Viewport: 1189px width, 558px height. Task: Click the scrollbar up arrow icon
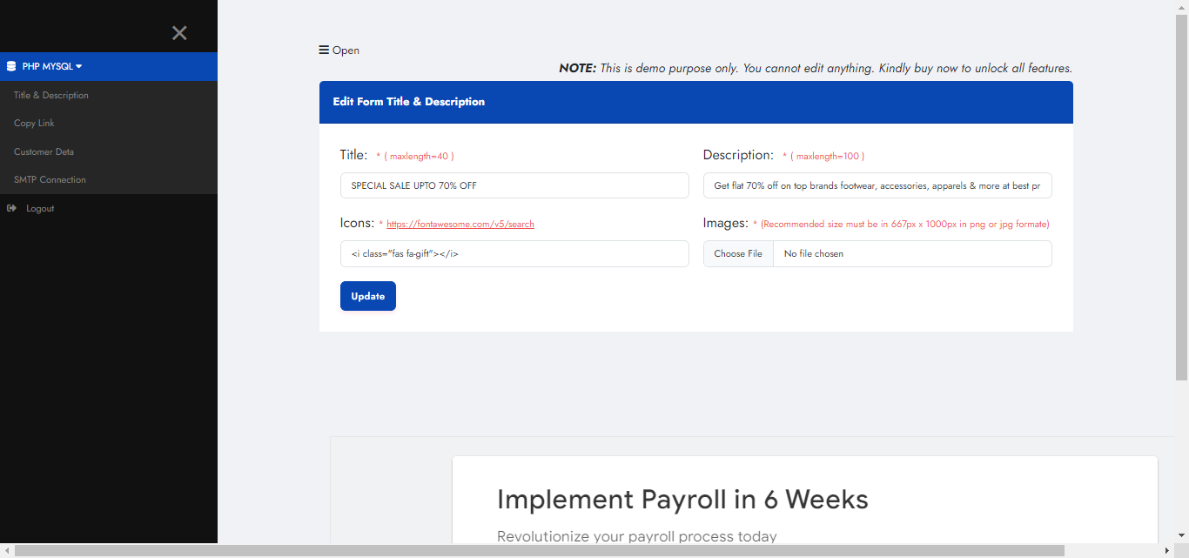1182,6
